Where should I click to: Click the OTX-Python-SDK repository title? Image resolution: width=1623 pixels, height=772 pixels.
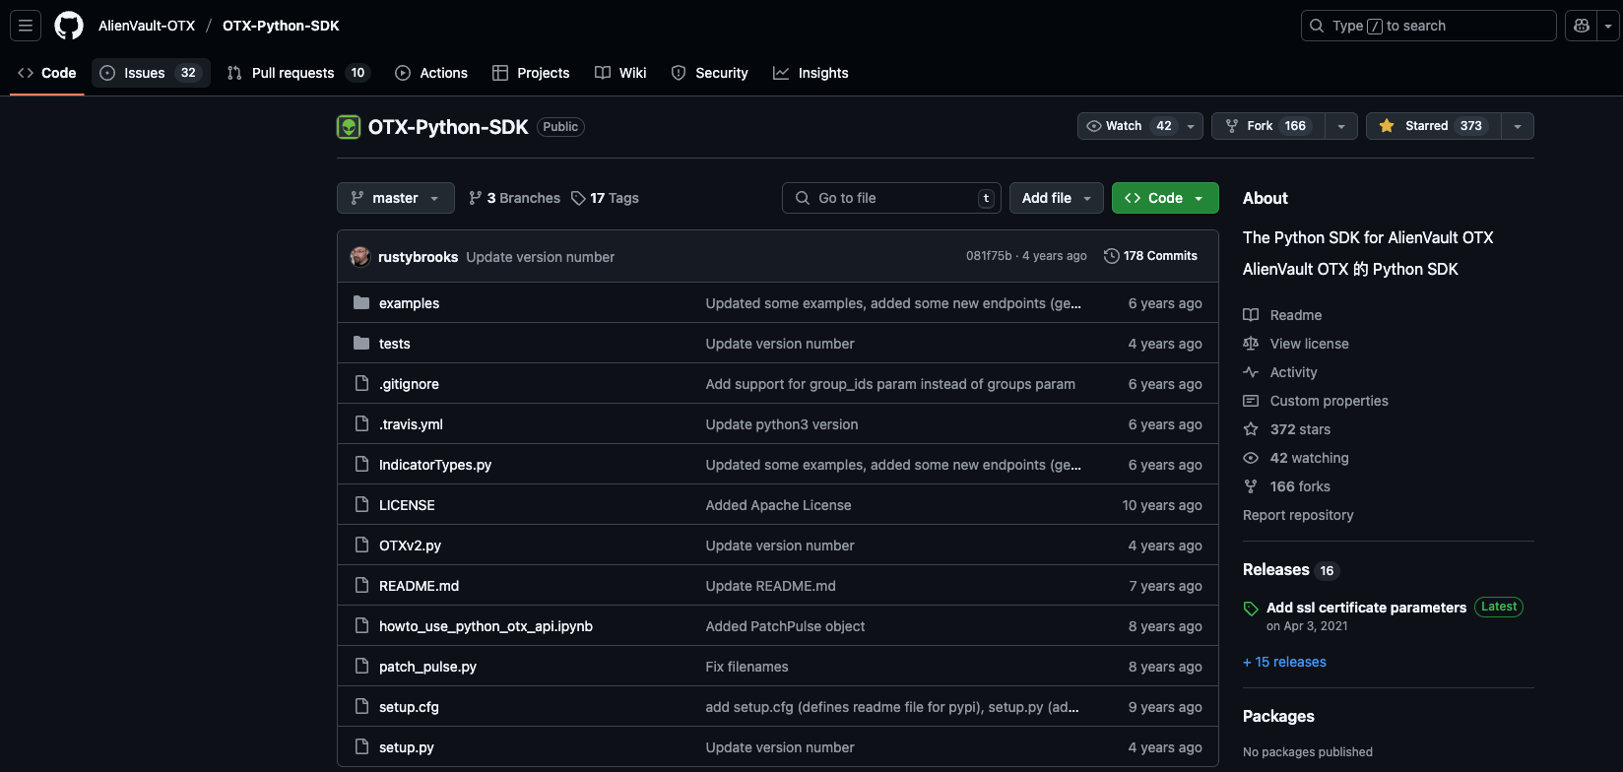(448, 127)
